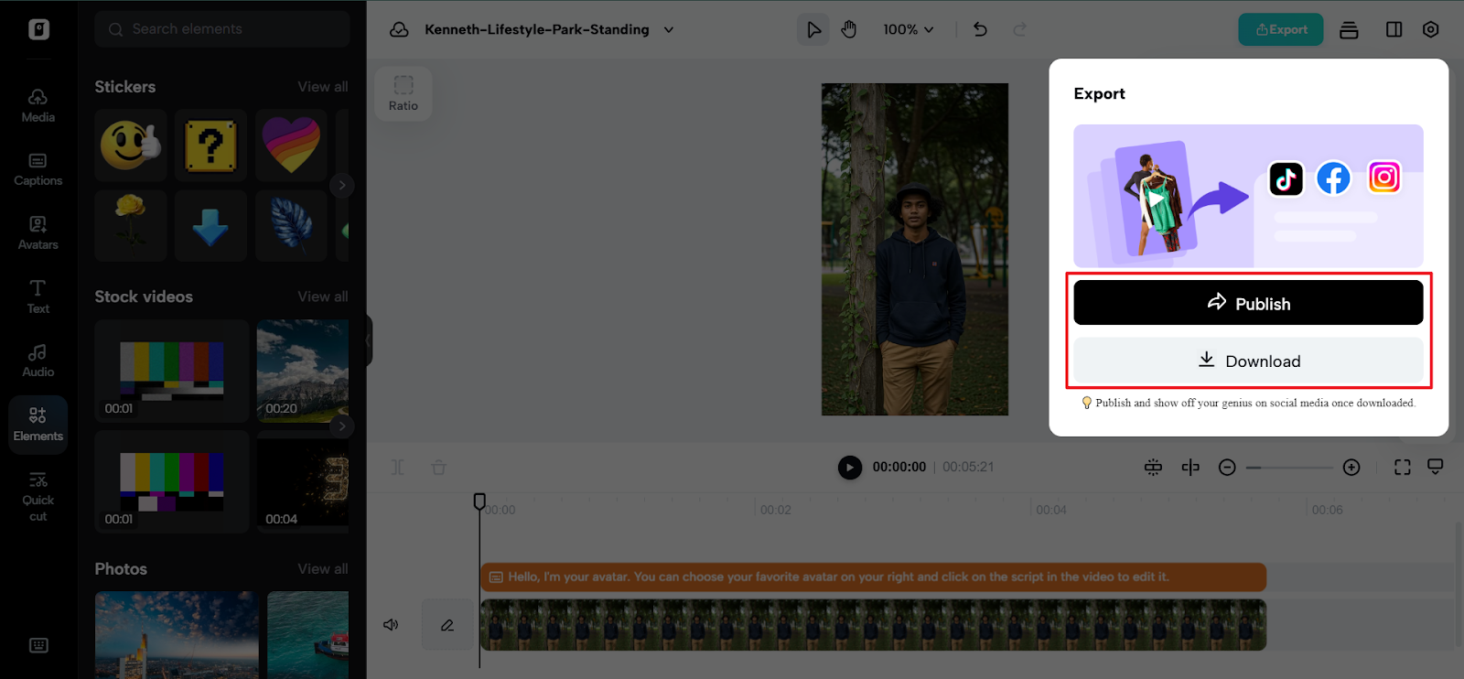
Task: Click the timeline zoom slider
Action: tap(1289, 468)
